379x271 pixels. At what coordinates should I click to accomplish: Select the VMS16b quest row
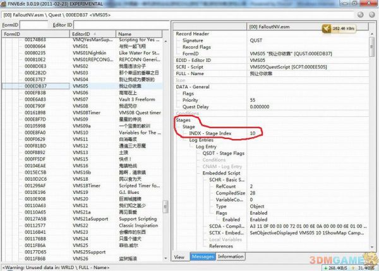click(82, 172)
